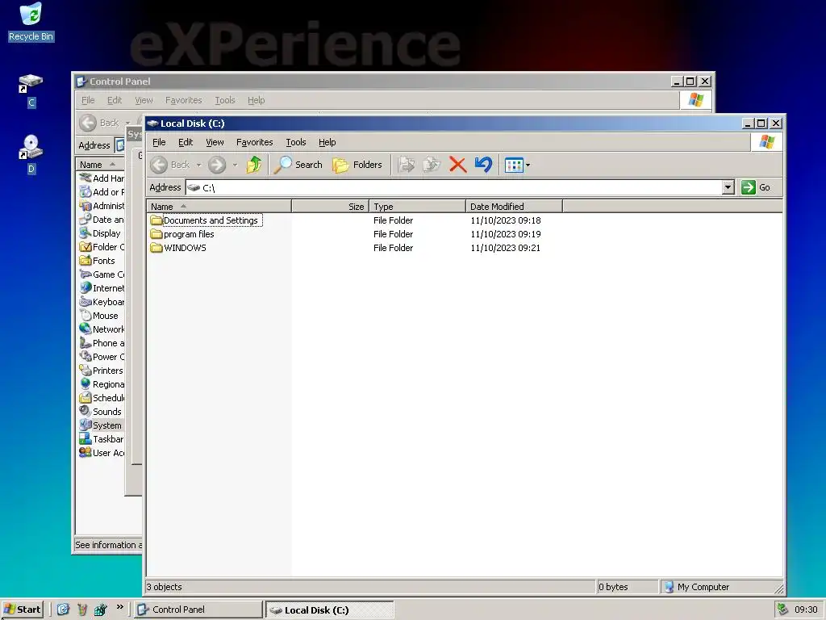Select the program files folder
Viewport: 826px width, 620px height.
(182, 234)
